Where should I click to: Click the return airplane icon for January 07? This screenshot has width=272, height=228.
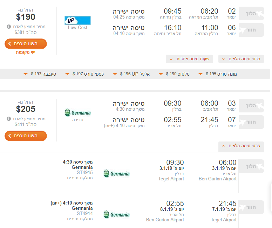[x=259, y=122]
